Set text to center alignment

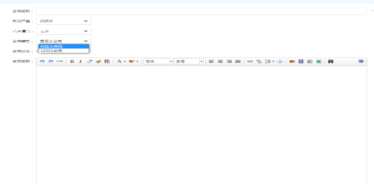click(x=220, y=61)
